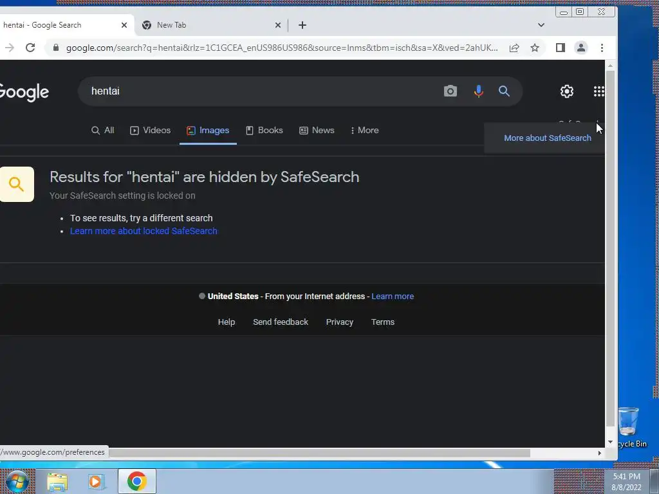Click the microphone voice search icon

coord(478,91)
